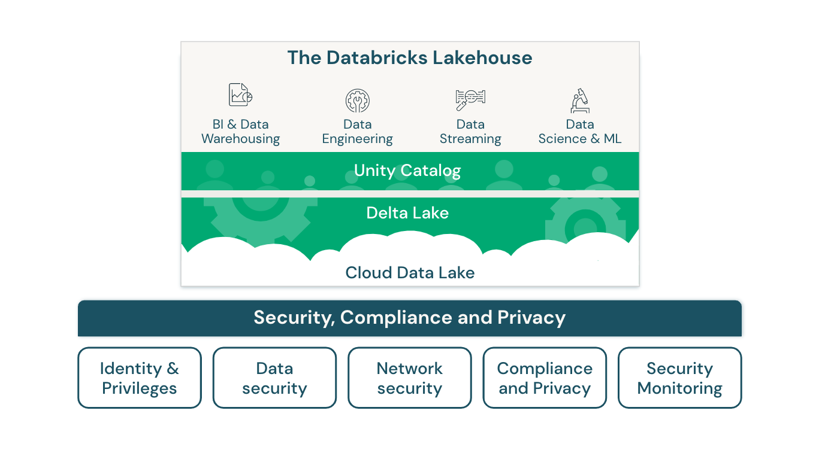Select the Identity & Privileges box

(139, 378)
